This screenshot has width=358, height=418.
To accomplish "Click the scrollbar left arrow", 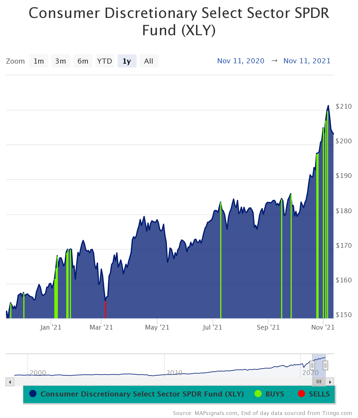I will [10, 382].
